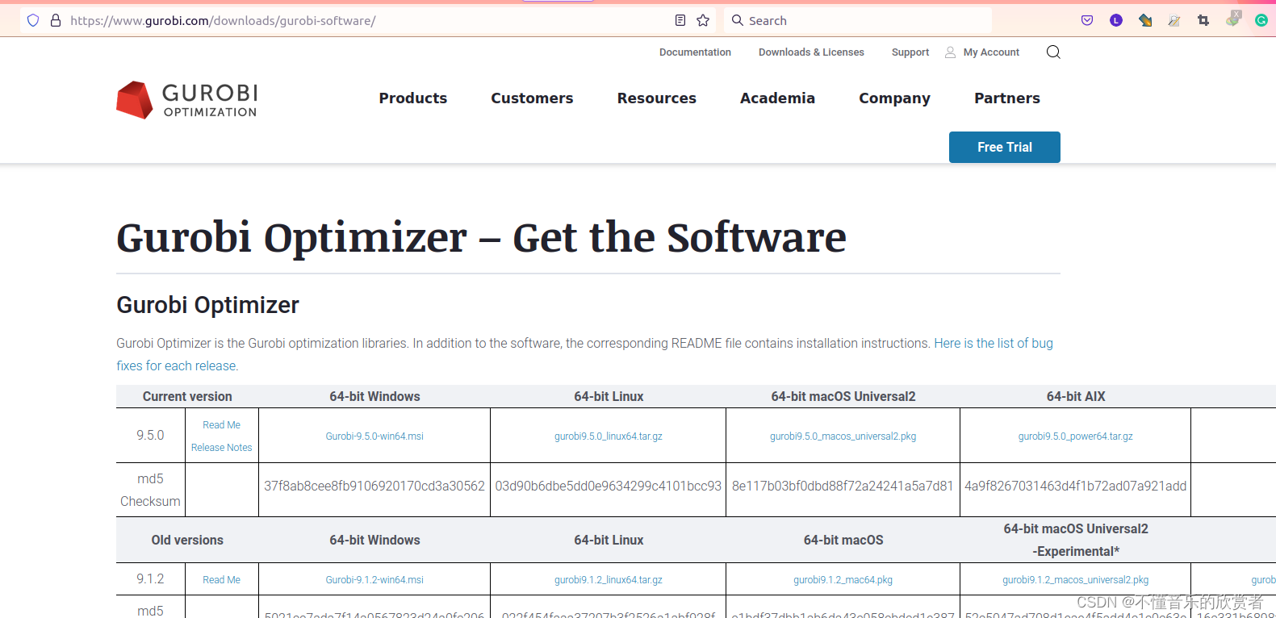
Task: Click the padlock site info icon
Action: click(56, 20)
